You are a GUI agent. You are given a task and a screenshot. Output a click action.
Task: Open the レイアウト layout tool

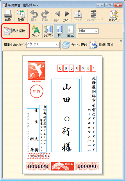(48, 31)
